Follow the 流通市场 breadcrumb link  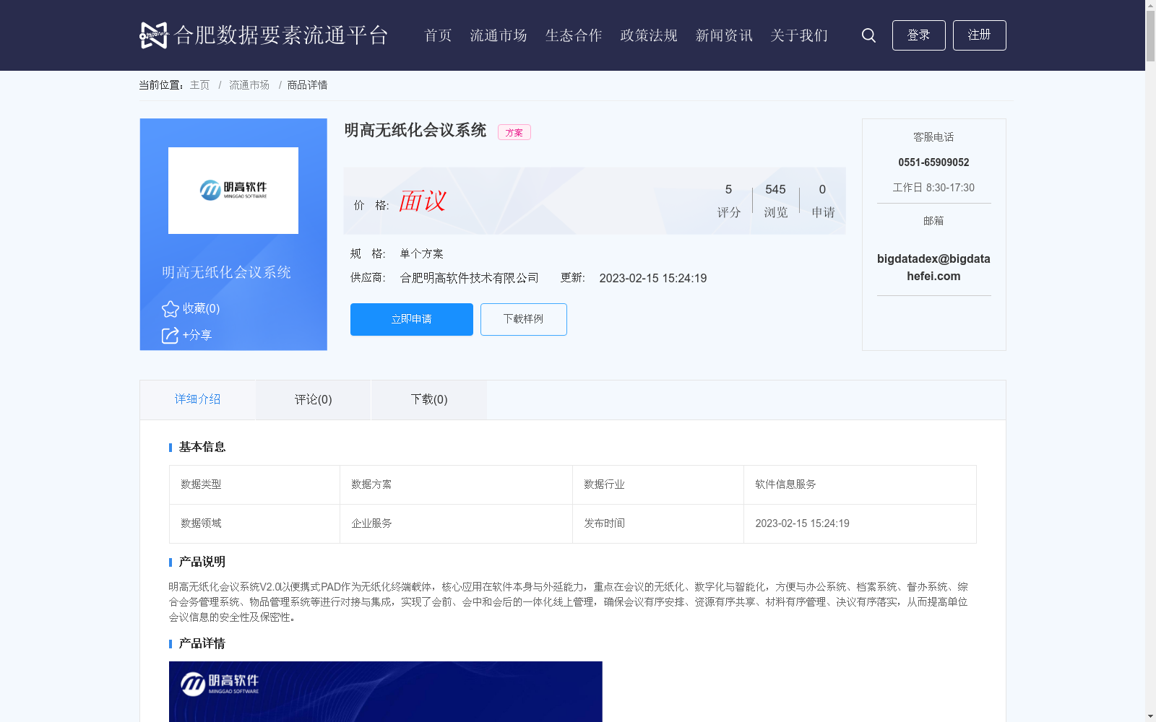click(x=249, y=85)
